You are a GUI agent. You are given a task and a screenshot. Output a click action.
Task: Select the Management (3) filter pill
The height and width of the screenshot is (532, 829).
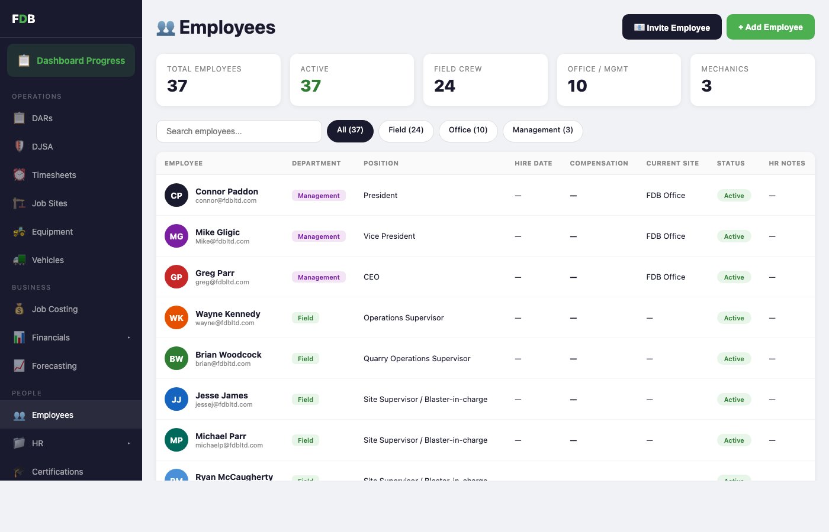click(x=542, y=131)
